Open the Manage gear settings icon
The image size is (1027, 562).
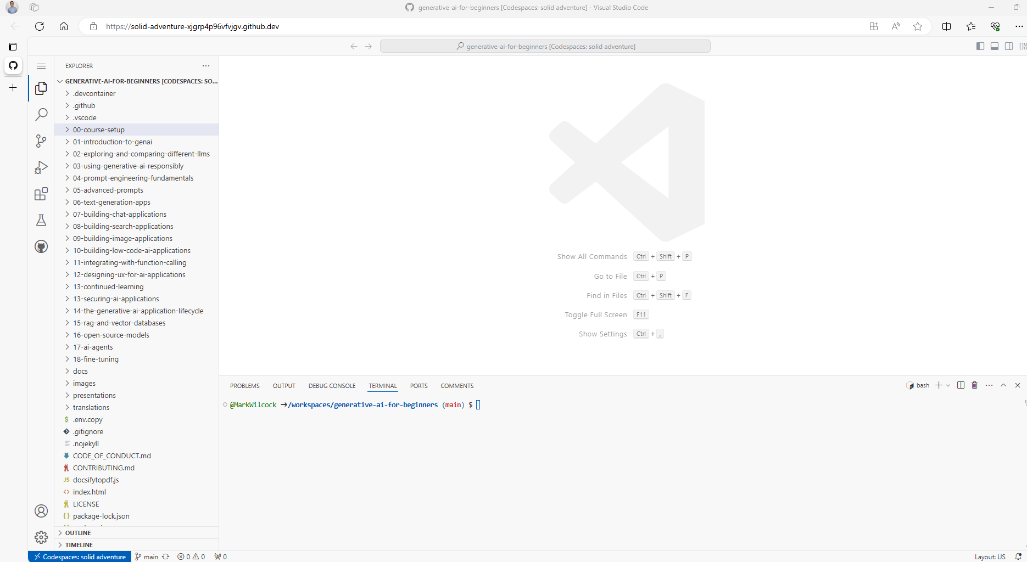(x=41, y=537)
